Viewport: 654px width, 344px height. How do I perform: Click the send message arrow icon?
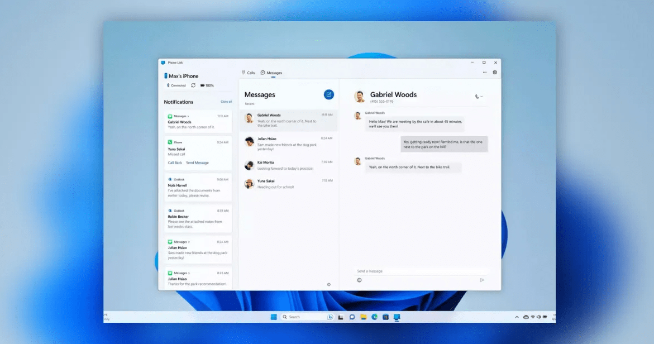coord(482,280)
